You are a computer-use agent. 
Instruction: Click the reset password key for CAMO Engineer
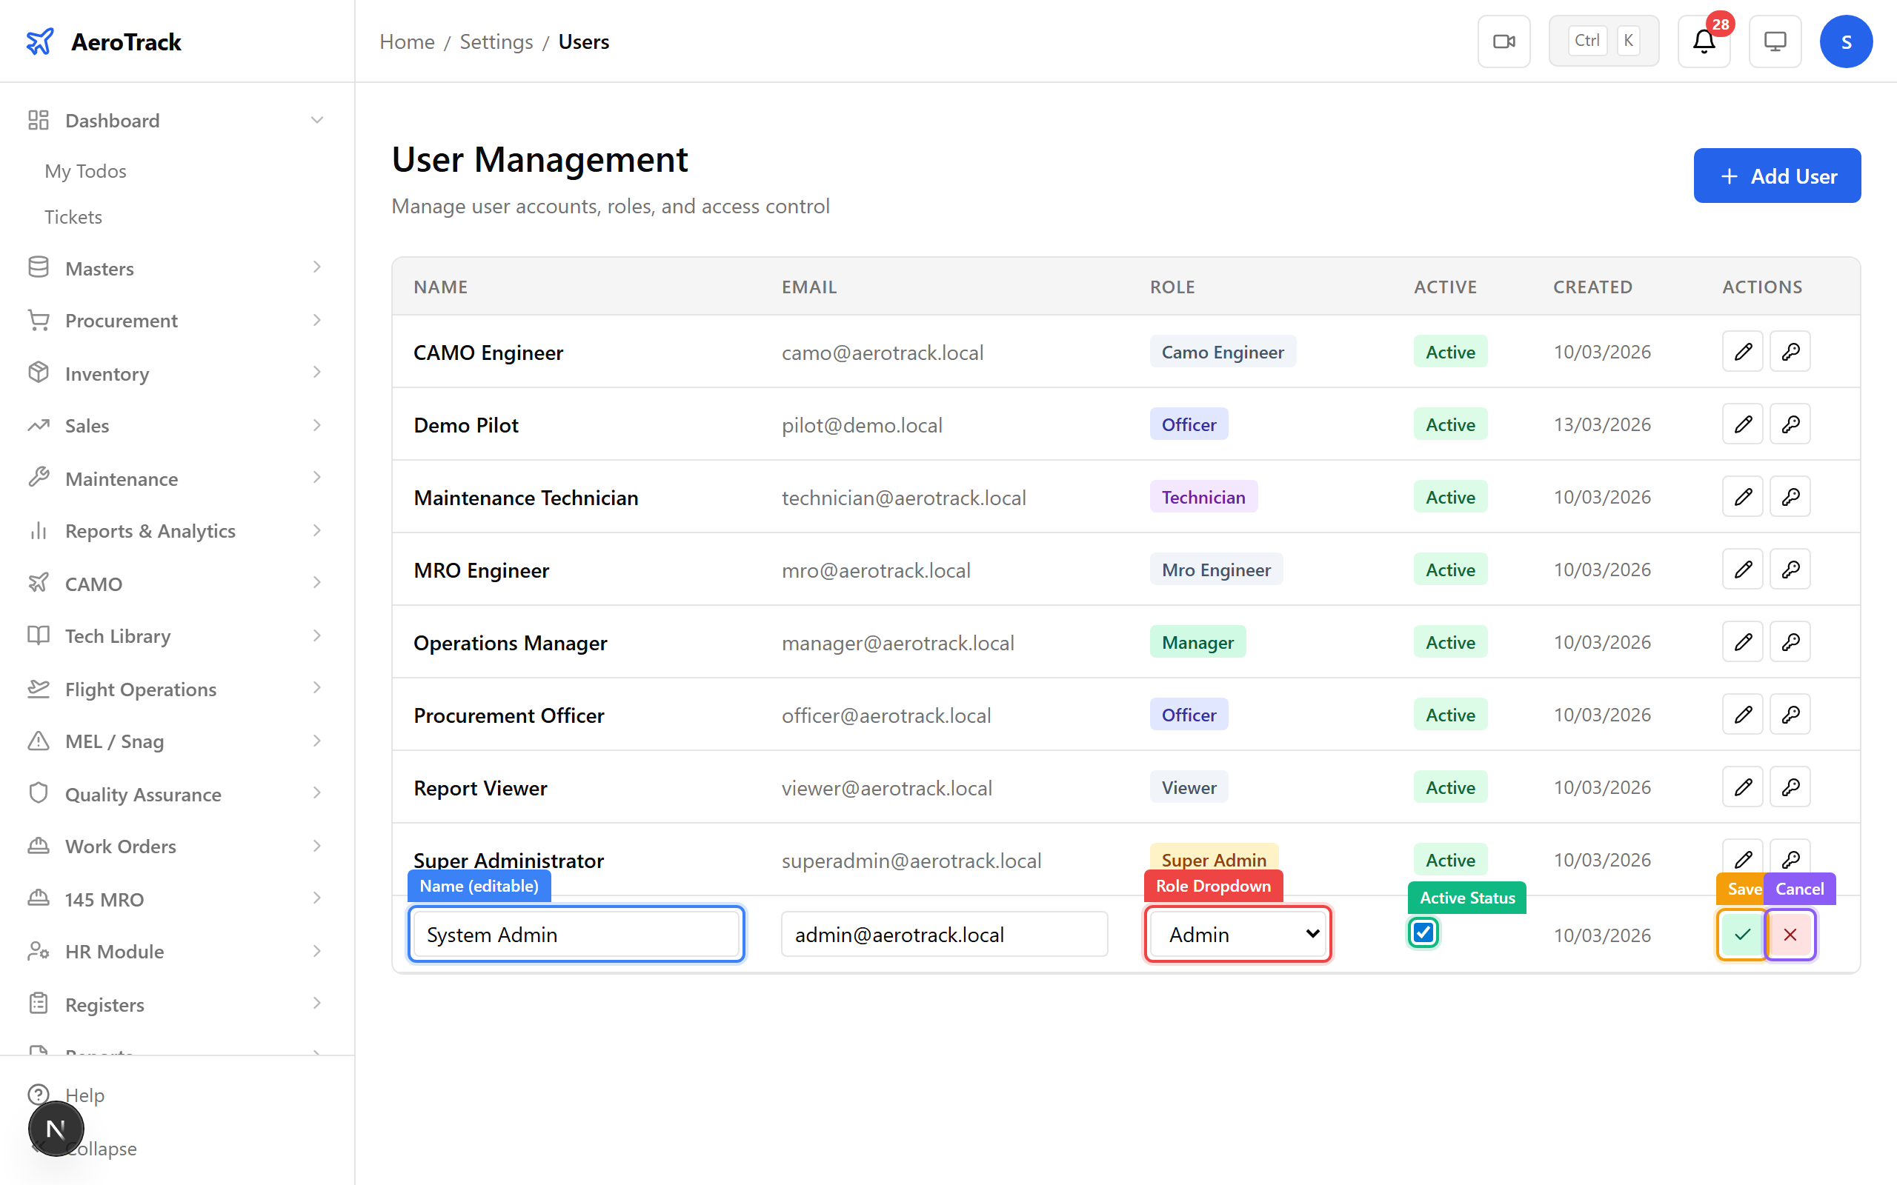pyautogui.click(x=1790, y=351)
